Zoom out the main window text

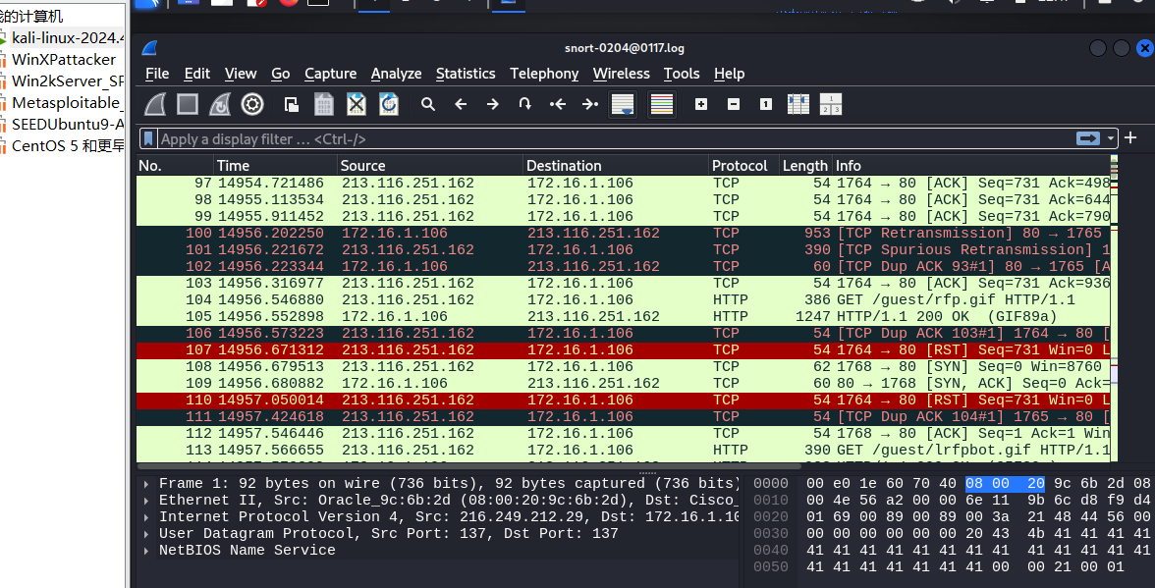click(x=734, y=104)
